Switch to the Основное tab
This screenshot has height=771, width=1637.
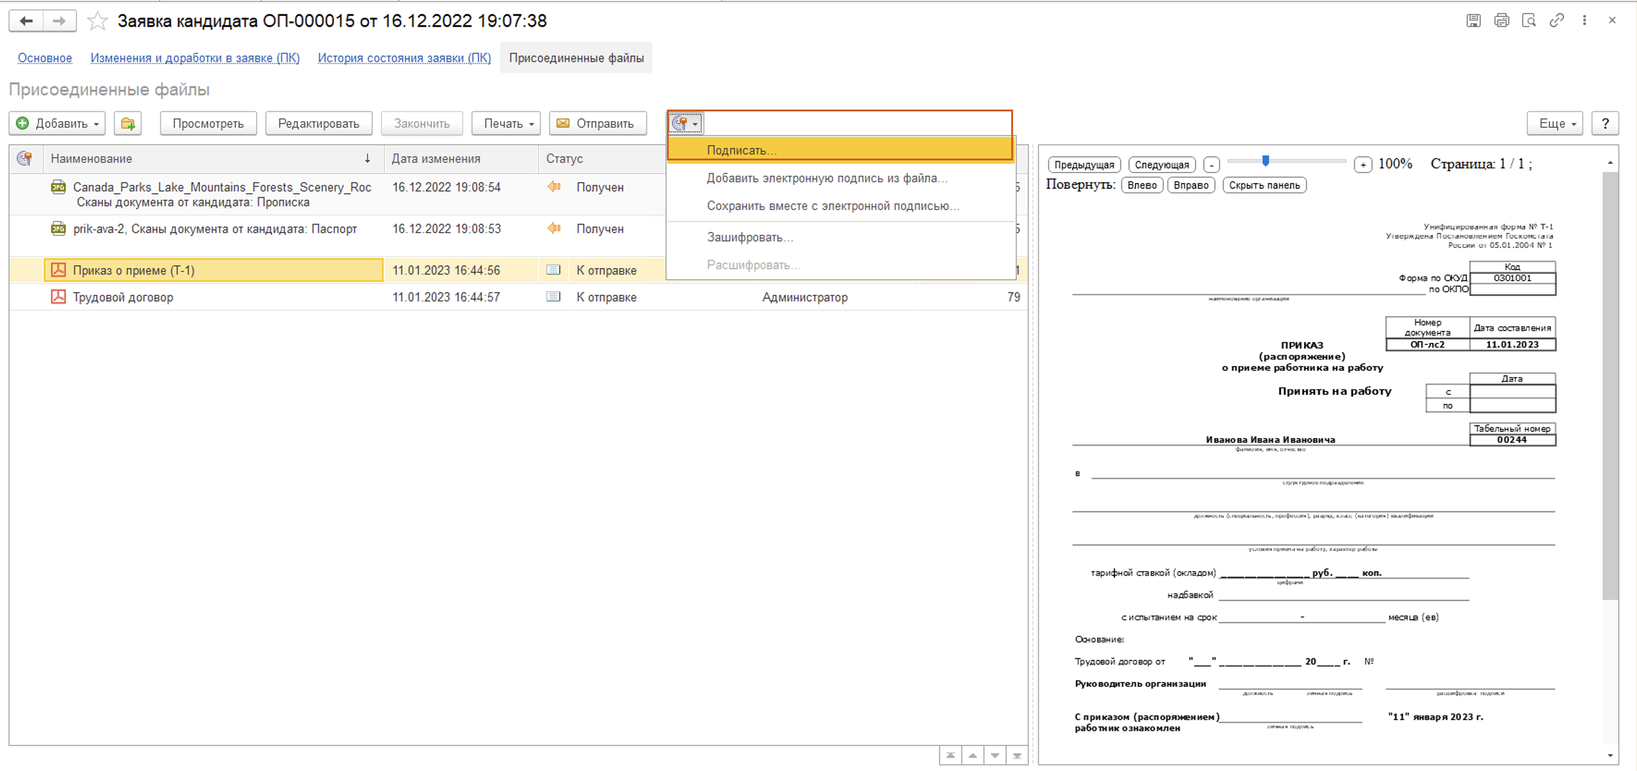tap(44, 58)
